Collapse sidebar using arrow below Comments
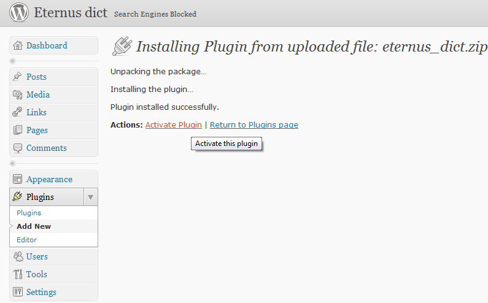 tap(12, 163)
